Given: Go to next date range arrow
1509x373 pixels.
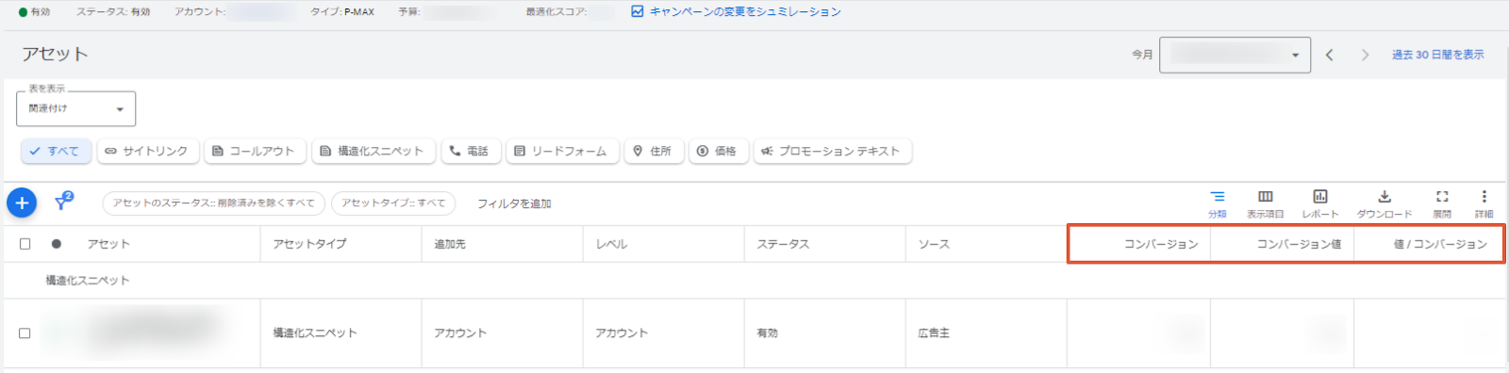Looking at the screenshot, I should pyautogui.click(x=1365, y=56).
